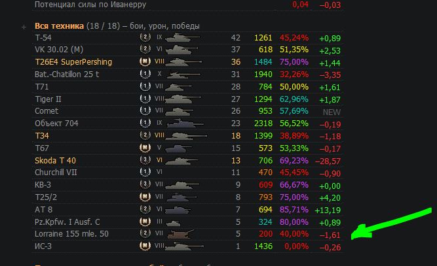Click the mastery badge of T-54
This screenshot has width=437, height=266.
click(145, 37)
